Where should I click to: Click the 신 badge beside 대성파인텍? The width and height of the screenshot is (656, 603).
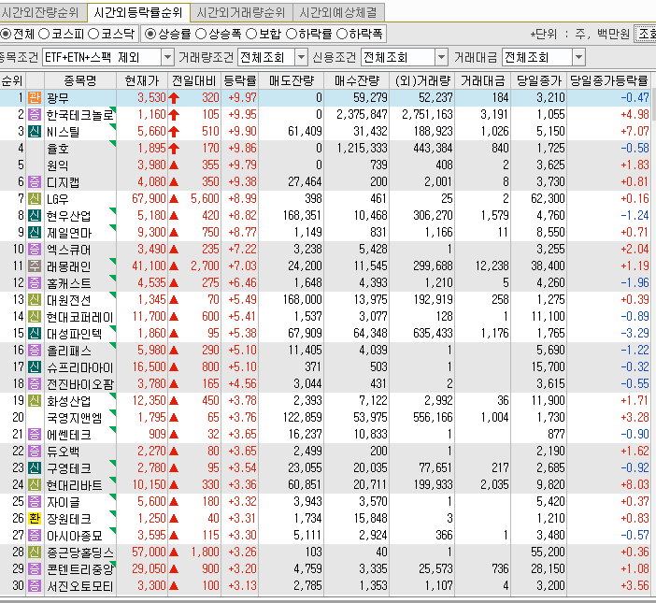[35, 333]
